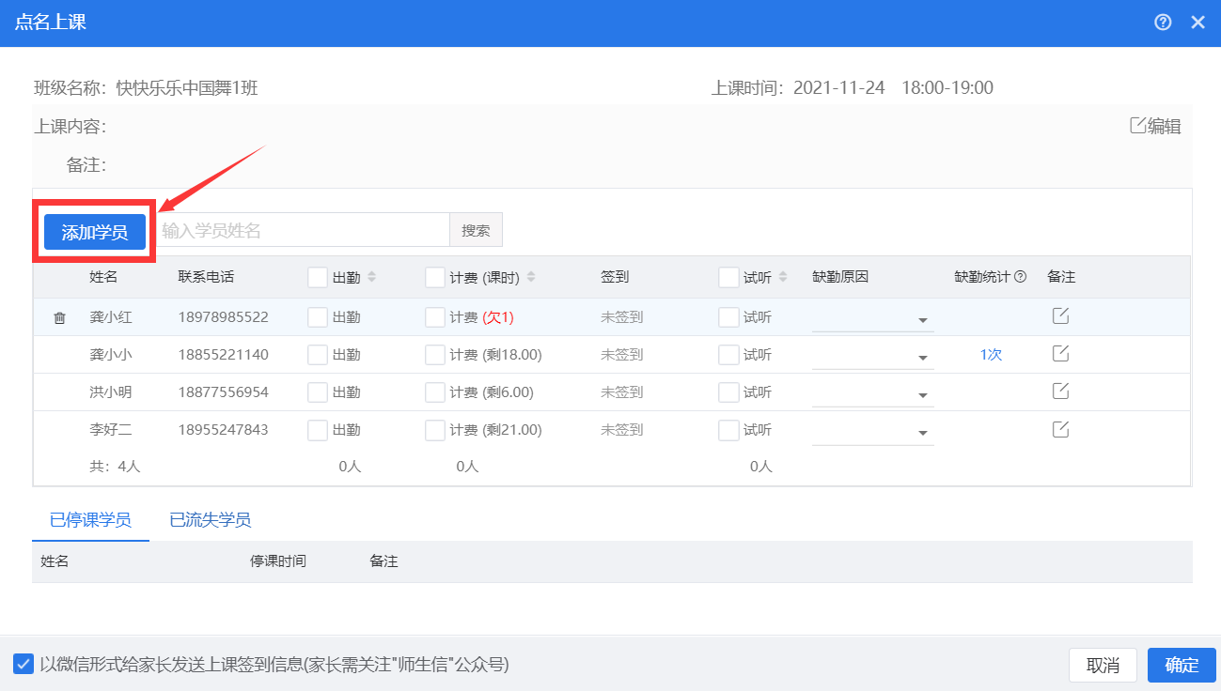Click the 确定 button
Viewport: 1221px width, 691px height.
[x=1182, y=665]
